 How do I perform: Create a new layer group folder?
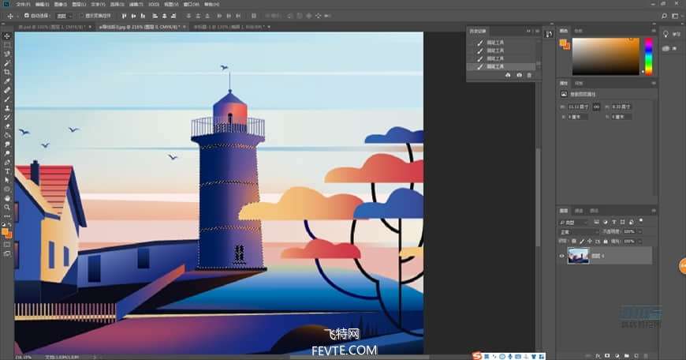click(x=627, y=355)
